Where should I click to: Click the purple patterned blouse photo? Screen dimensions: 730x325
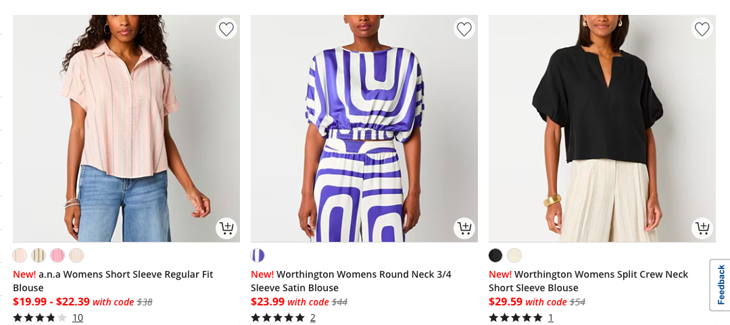364,128
